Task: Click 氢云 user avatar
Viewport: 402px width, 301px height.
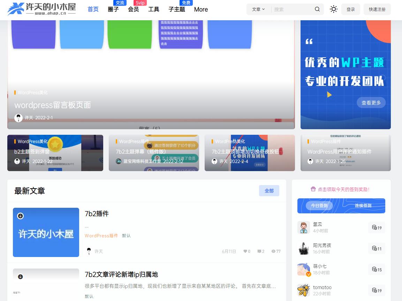Action: 304,227
